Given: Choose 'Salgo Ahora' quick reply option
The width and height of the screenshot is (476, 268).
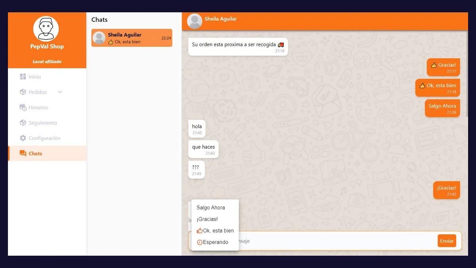Looking at the screenshot, I should pyautogui.click(x=215, y=208).
